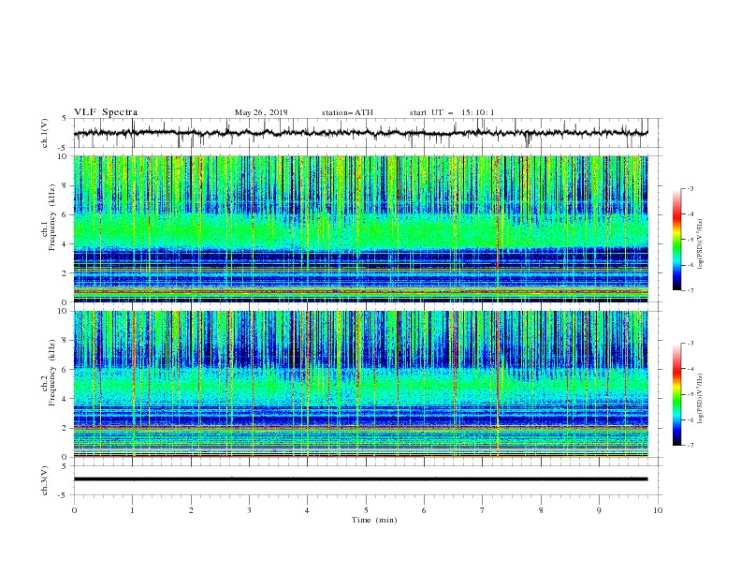741x573 pixels.
Task: Click the ch.2 colorbar log(PSD) label
Action: pos(701,399)
